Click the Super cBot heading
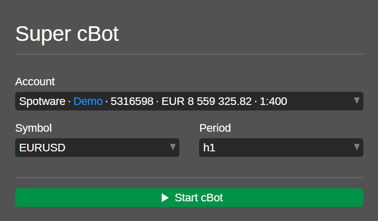This screenshot has width=378, height=221. pyautogui.click(x=67, y=34)
